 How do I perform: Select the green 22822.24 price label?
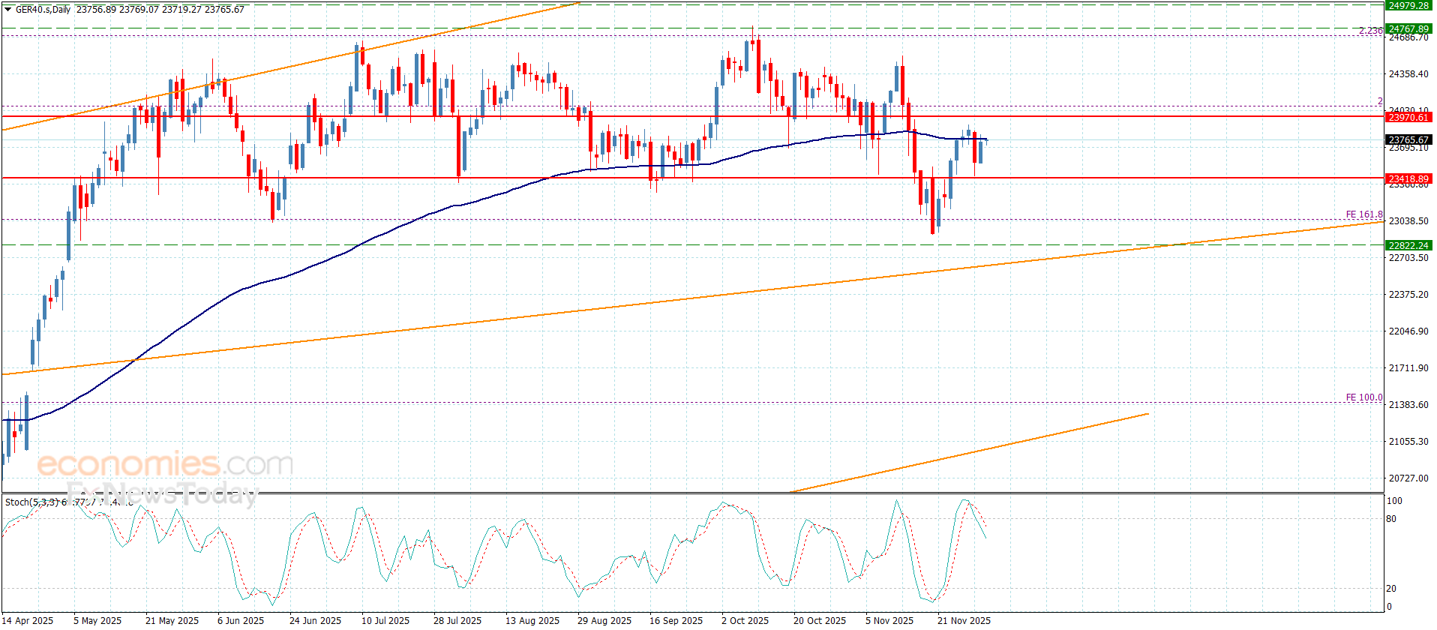tap(1408, 246)
